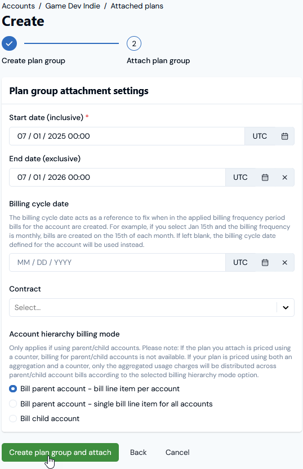Viewport: 303px width, 469px height.
Task: Open the Game Dev Indie breadcrumb
Action: coord(73,6)
